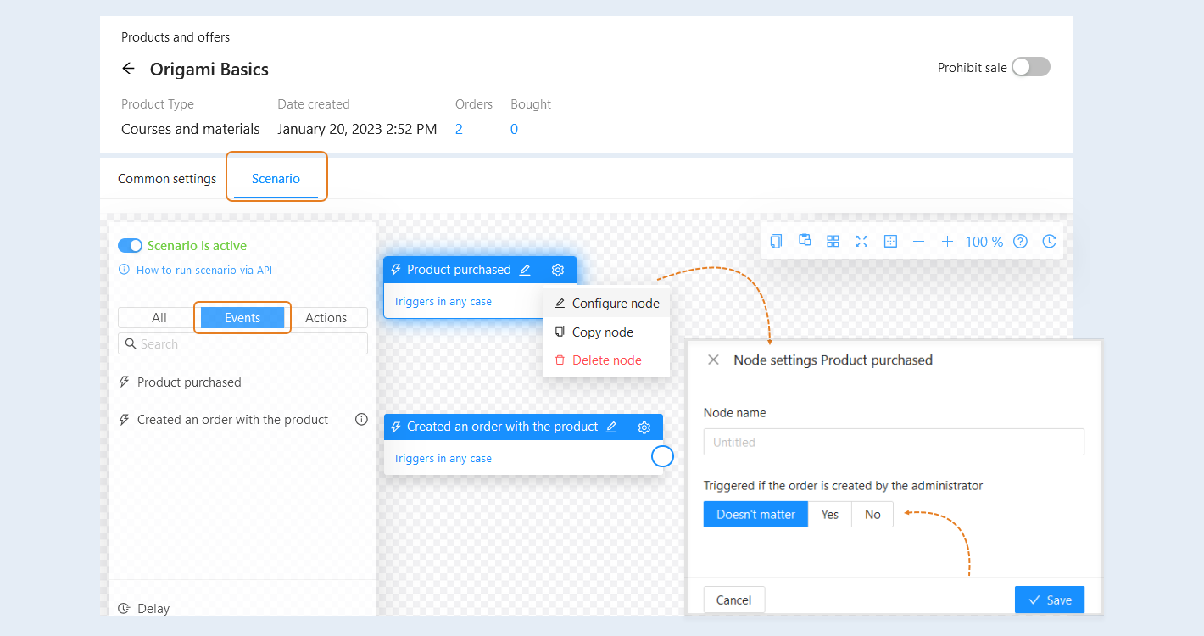
Task: Open the gear menu on Product purchased node
Action: coord(558,270)
